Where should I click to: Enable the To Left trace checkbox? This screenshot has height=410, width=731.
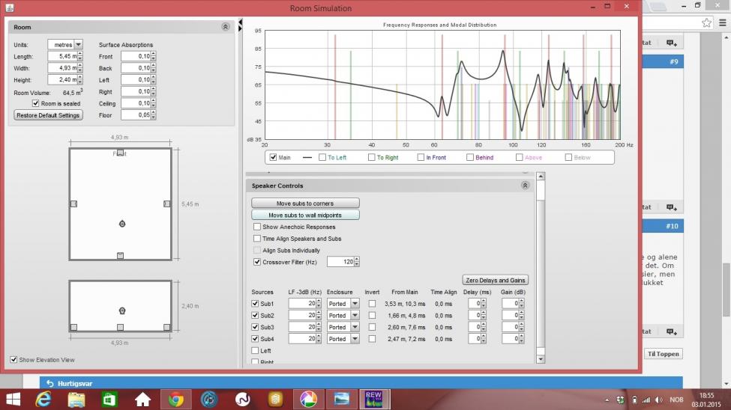322,157
